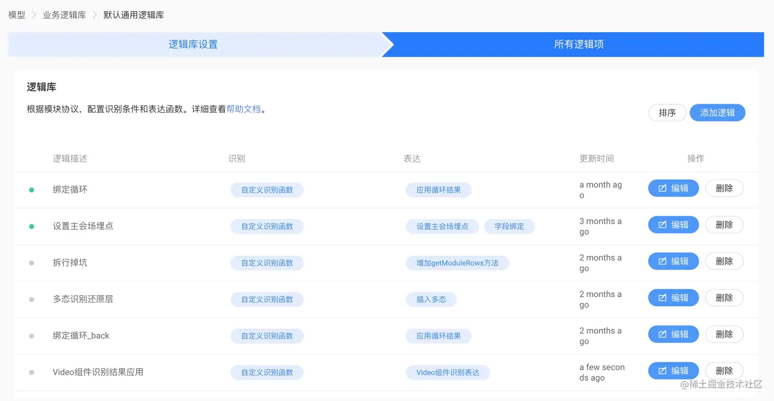Edit the 设置主会场埋点 row
Viewport: 774px width, 401px height.
[673, 225]
